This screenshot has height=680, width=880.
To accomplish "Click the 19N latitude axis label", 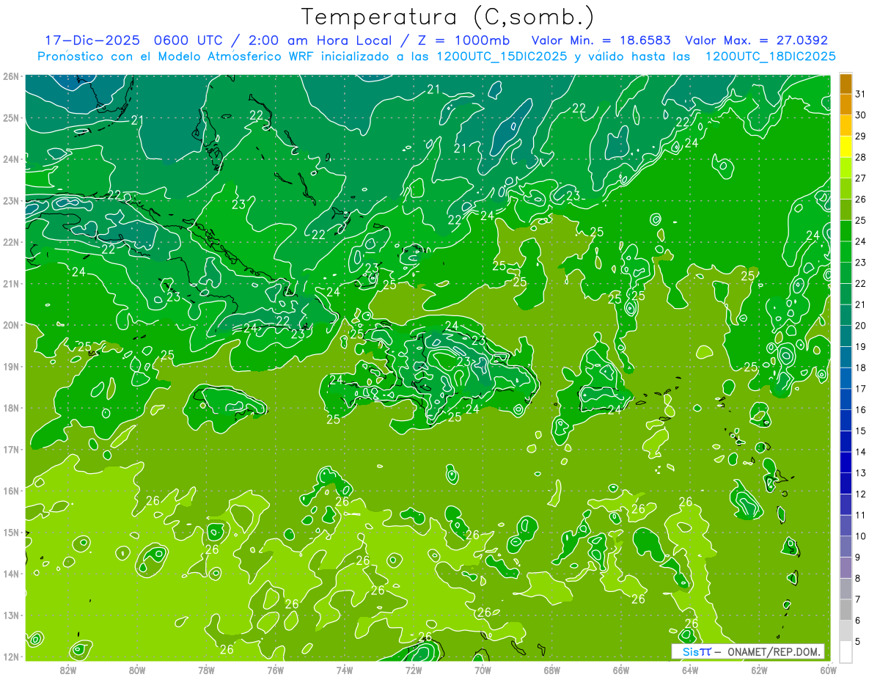I will pyautogui.click(x=10, y=367).
